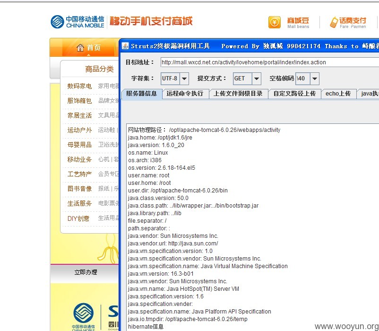Click the user.name: root line
Viewport: 379px width, 331px height.
[x=149, y=175]
